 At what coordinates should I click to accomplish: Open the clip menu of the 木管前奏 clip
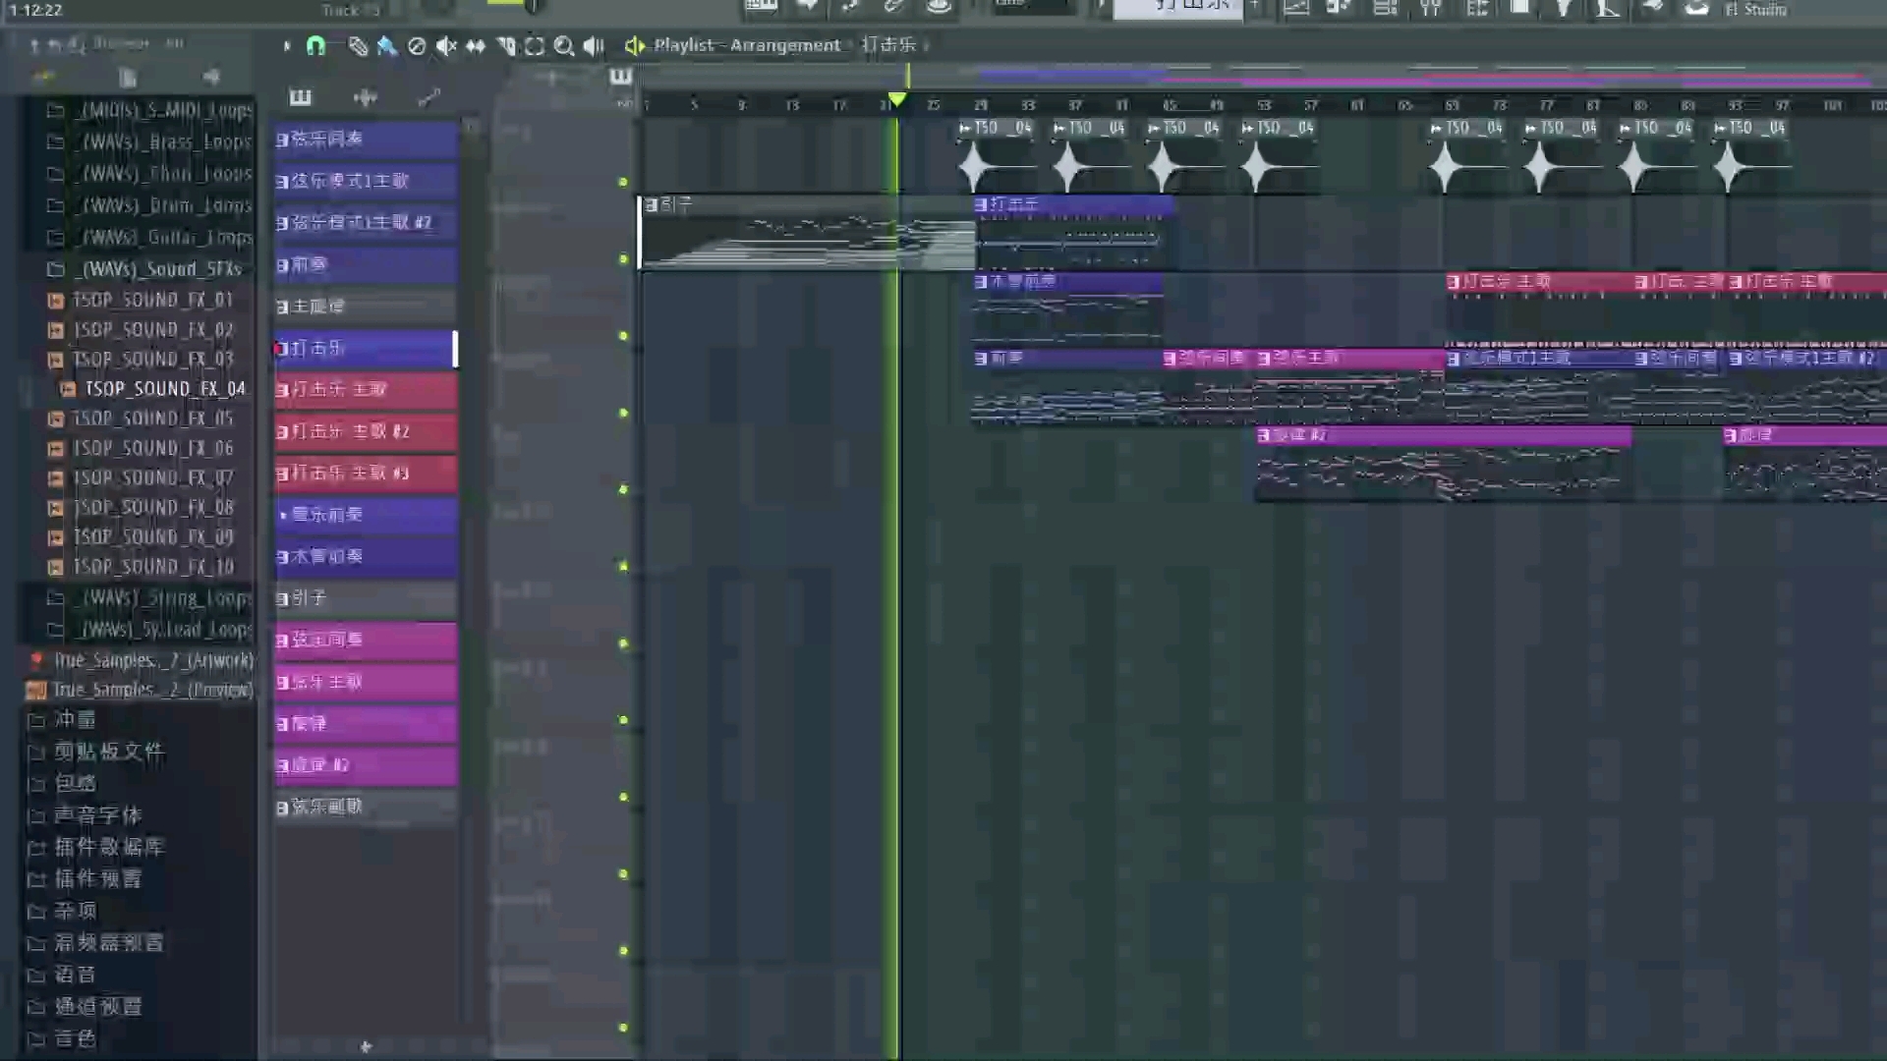click(981, 282)
